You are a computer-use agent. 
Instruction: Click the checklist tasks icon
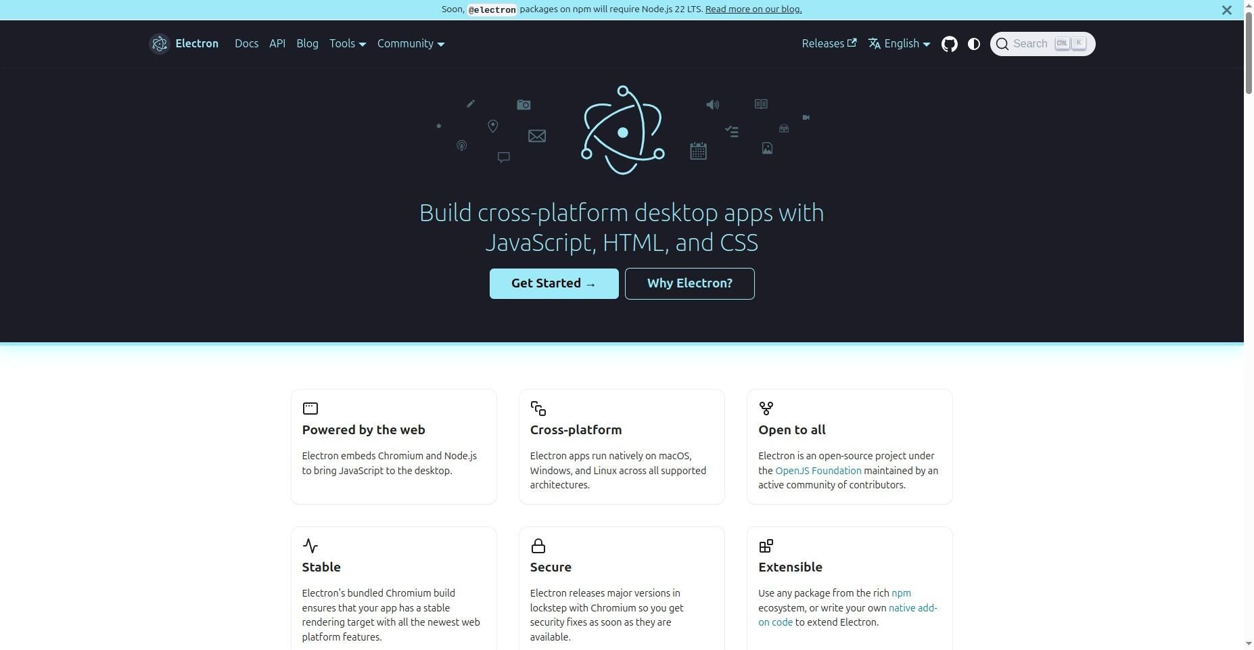click(732, 131)
